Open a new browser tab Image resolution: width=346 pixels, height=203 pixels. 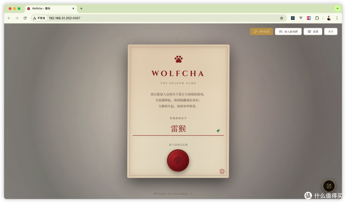coord(81,9)
